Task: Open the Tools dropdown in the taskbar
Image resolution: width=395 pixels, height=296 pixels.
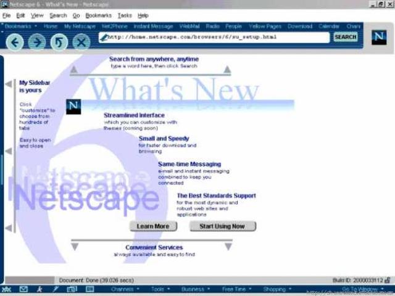Action: (x=160, y=289)
